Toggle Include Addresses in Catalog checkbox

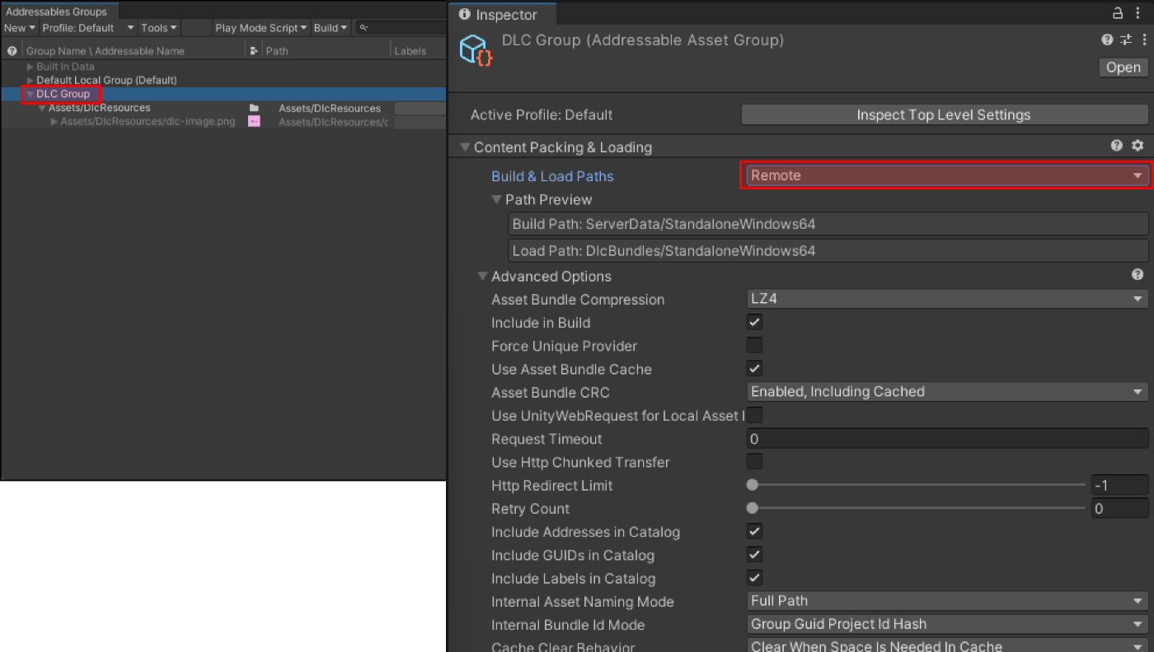tap(754, 531)
